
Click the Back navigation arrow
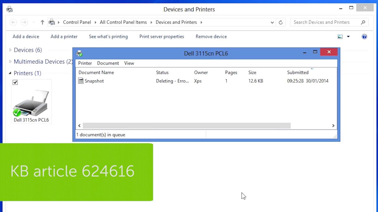tap(13, 22)
